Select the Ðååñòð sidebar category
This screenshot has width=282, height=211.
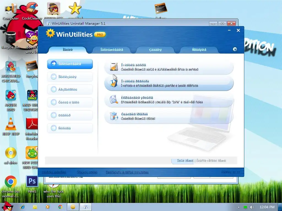click(70, 115)
